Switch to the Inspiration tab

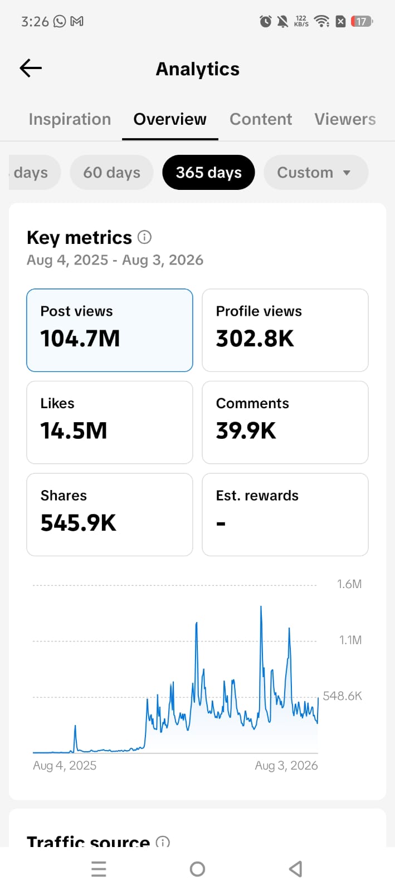pyautogui.click(x=70, y=119)
